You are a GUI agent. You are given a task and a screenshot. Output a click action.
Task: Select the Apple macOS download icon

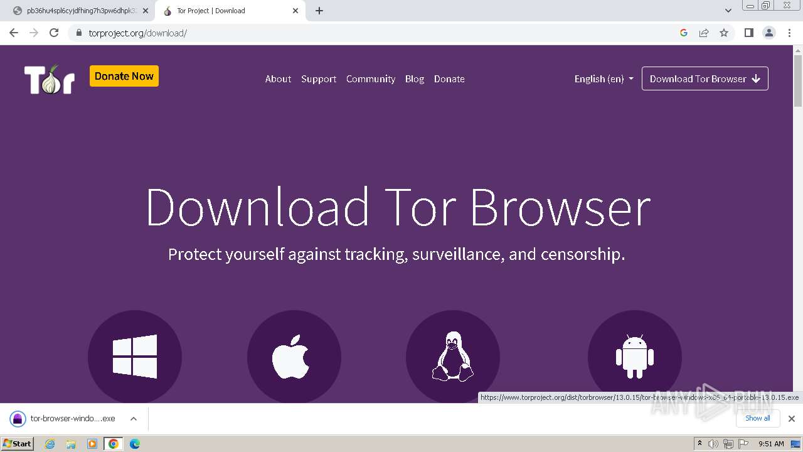click(x=294, y=357)
